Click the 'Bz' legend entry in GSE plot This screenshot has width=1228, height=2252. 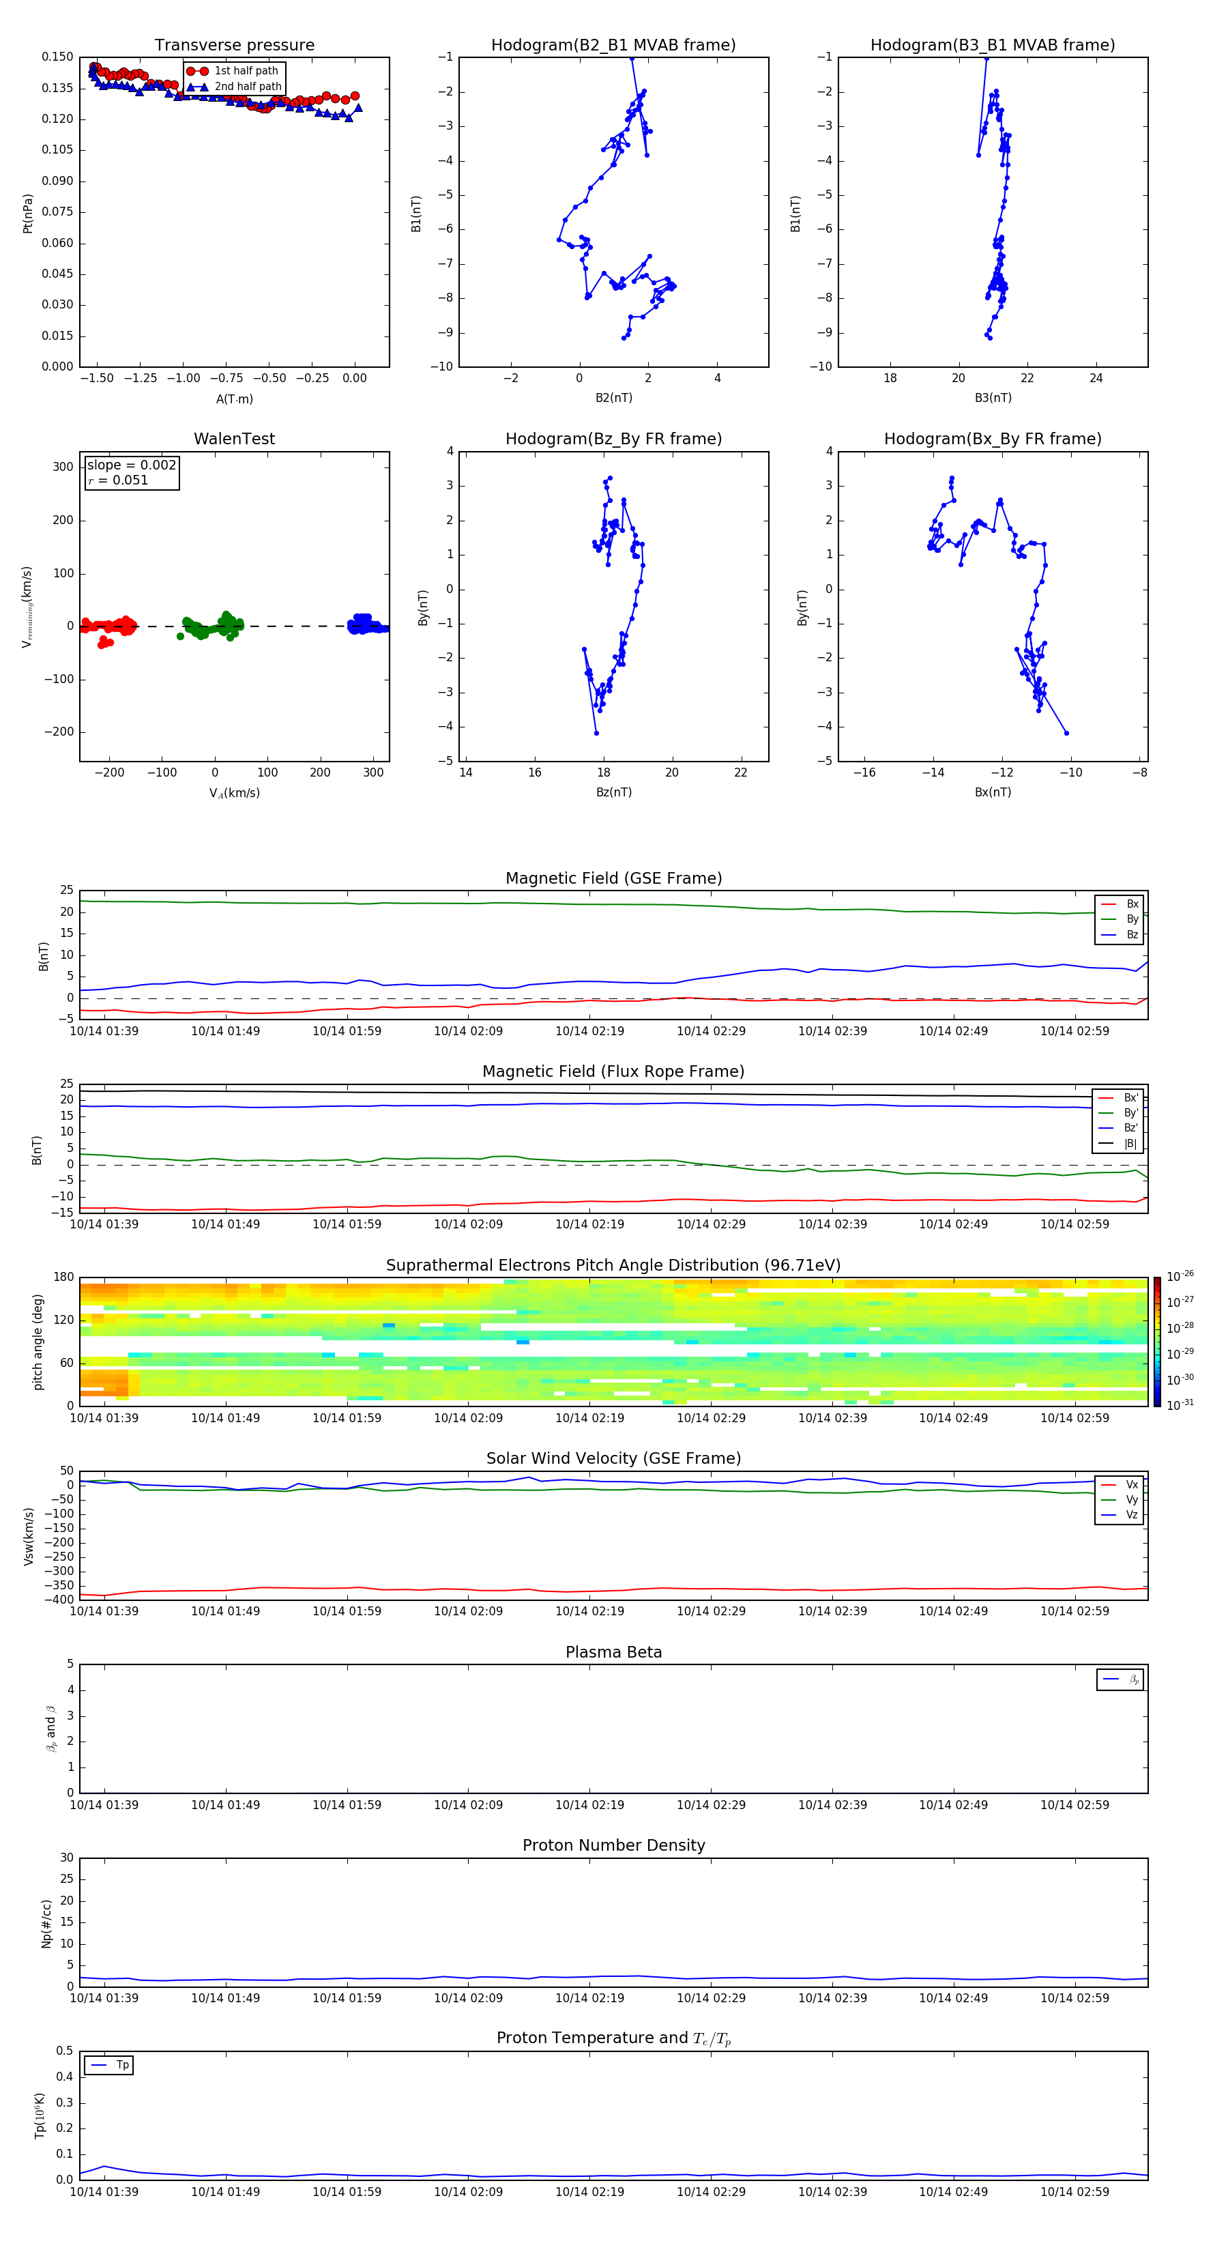click(1120, 936)
